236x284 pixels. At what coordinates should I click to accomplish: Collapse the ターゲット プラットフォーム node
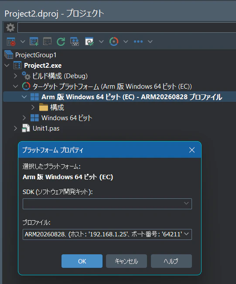click(x=16, y=86)
